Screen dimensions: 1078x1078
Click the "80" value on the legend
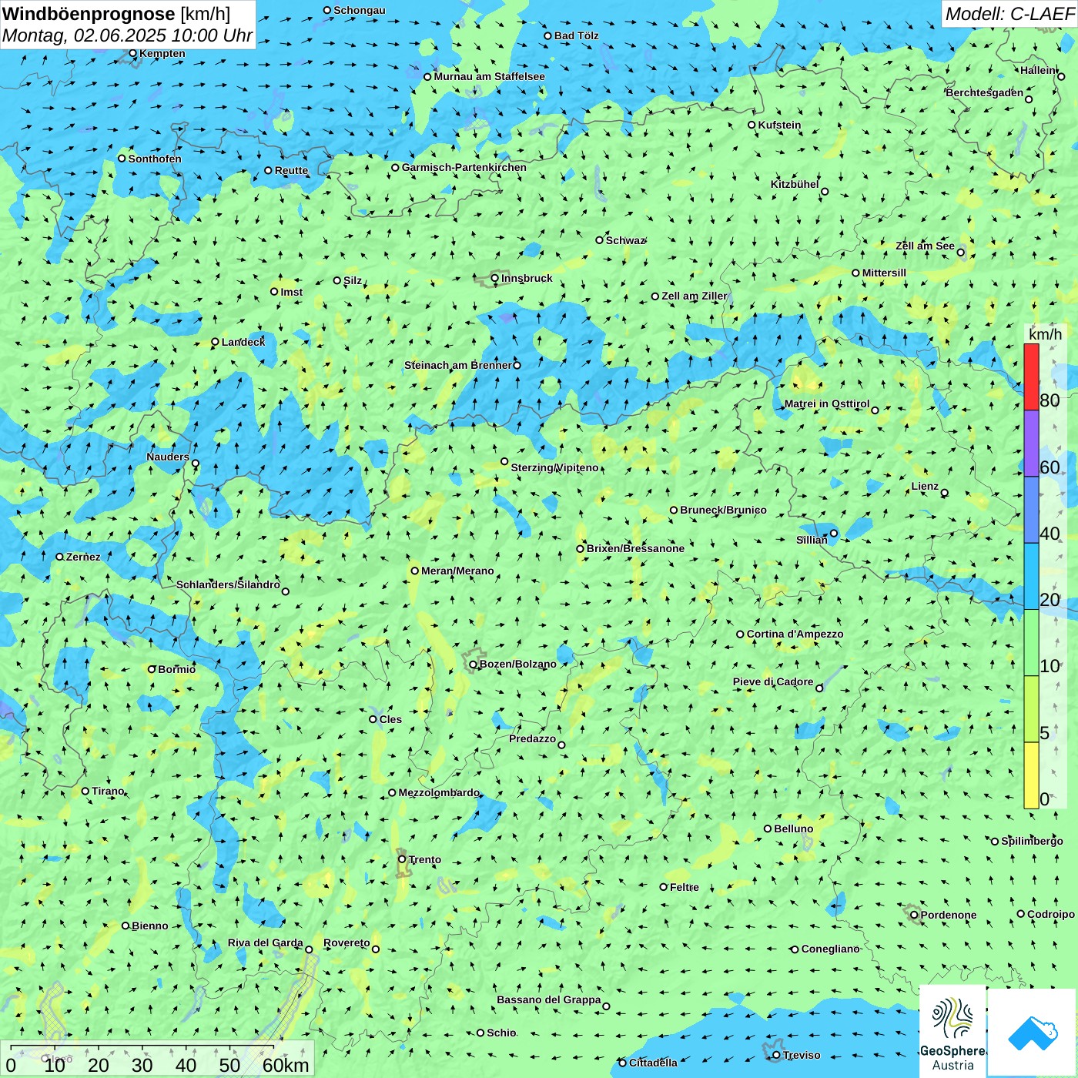click(1050, 400)
